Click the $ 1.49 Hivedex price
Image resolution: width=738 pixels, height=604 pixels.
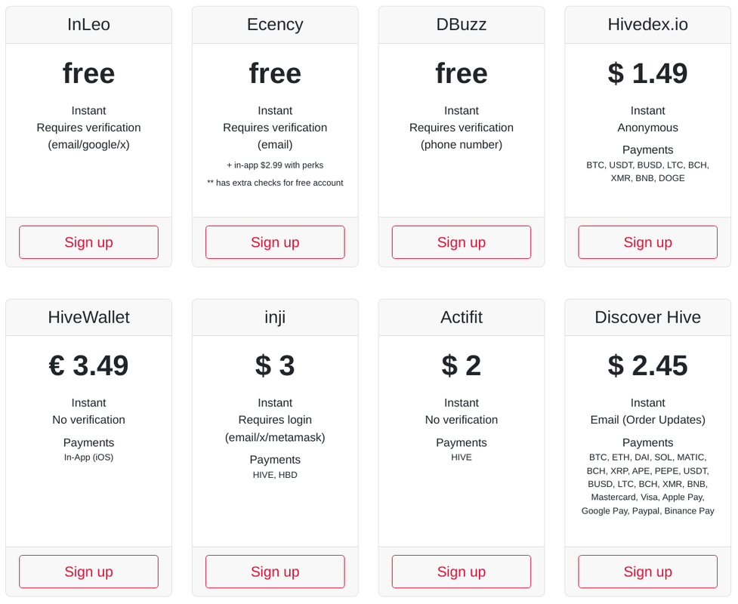click(647, 73)
